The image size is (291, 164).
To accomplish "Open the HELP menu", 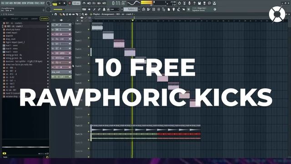I will 42,3.
